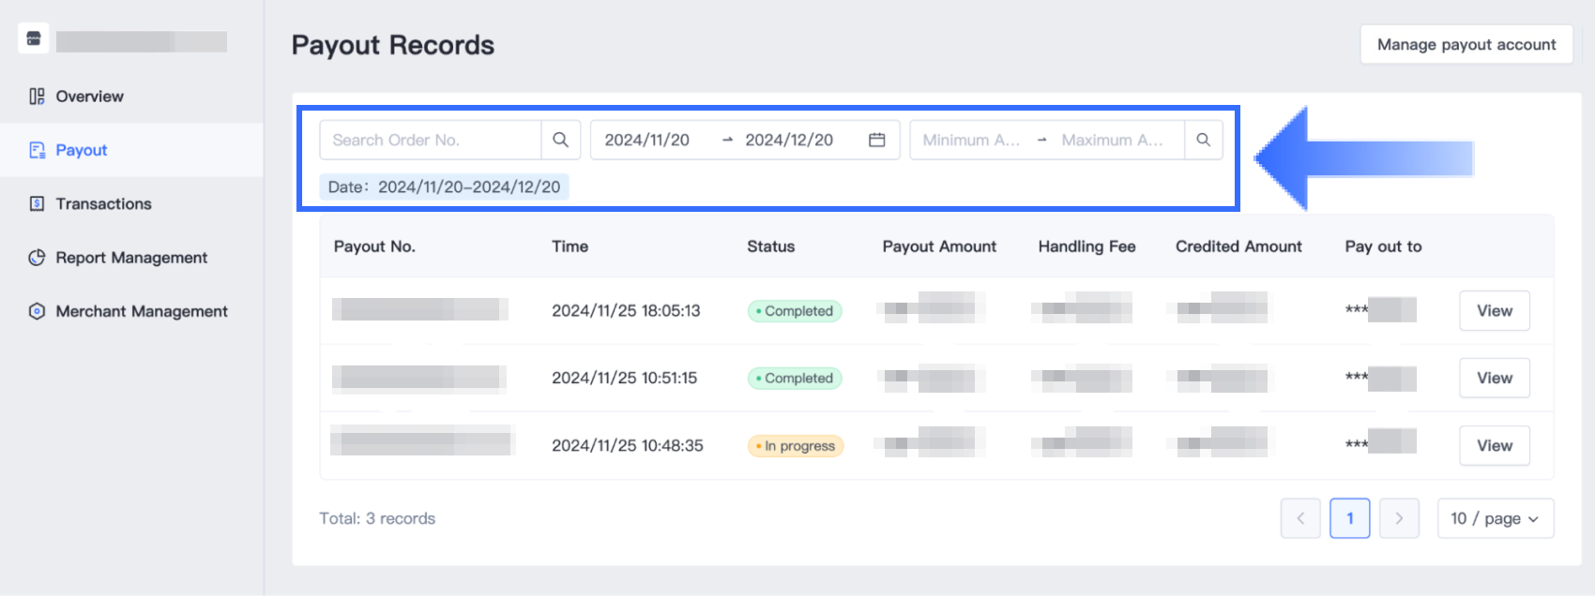Click the Minimum Amount input field
1595x596 pixels.
[x=970, y=140]
